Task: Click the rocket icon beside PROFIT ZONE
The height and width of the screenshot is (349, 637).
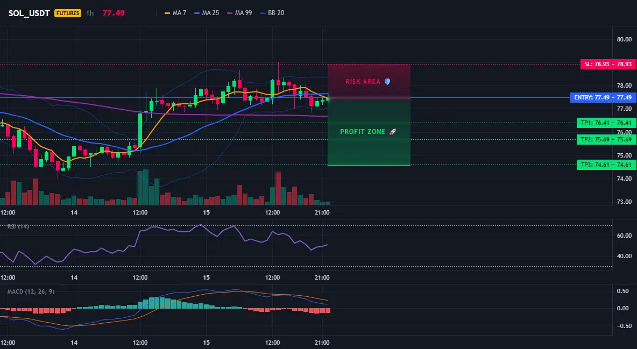Action: [392, 132]
